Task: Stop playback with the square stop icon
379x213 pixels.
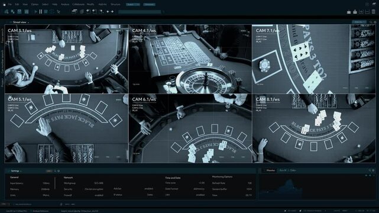Action: (x=46, y=11)
